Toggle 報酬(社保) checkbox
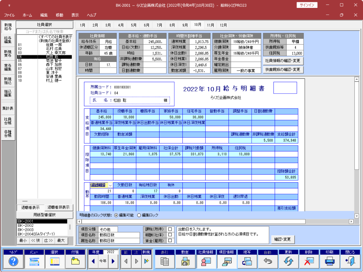363x272 pixels. [x=170, y=235]
